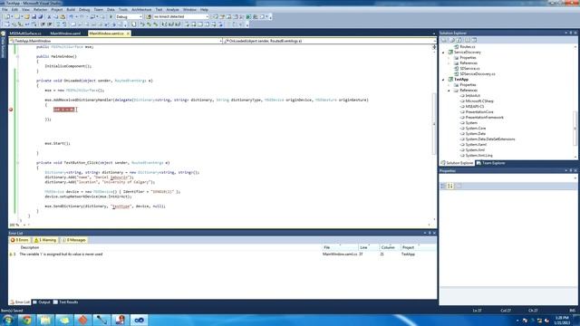Open the File Explorer taskbar icon
The width and height of the screenshot is (580, 326).
point(45,320)
